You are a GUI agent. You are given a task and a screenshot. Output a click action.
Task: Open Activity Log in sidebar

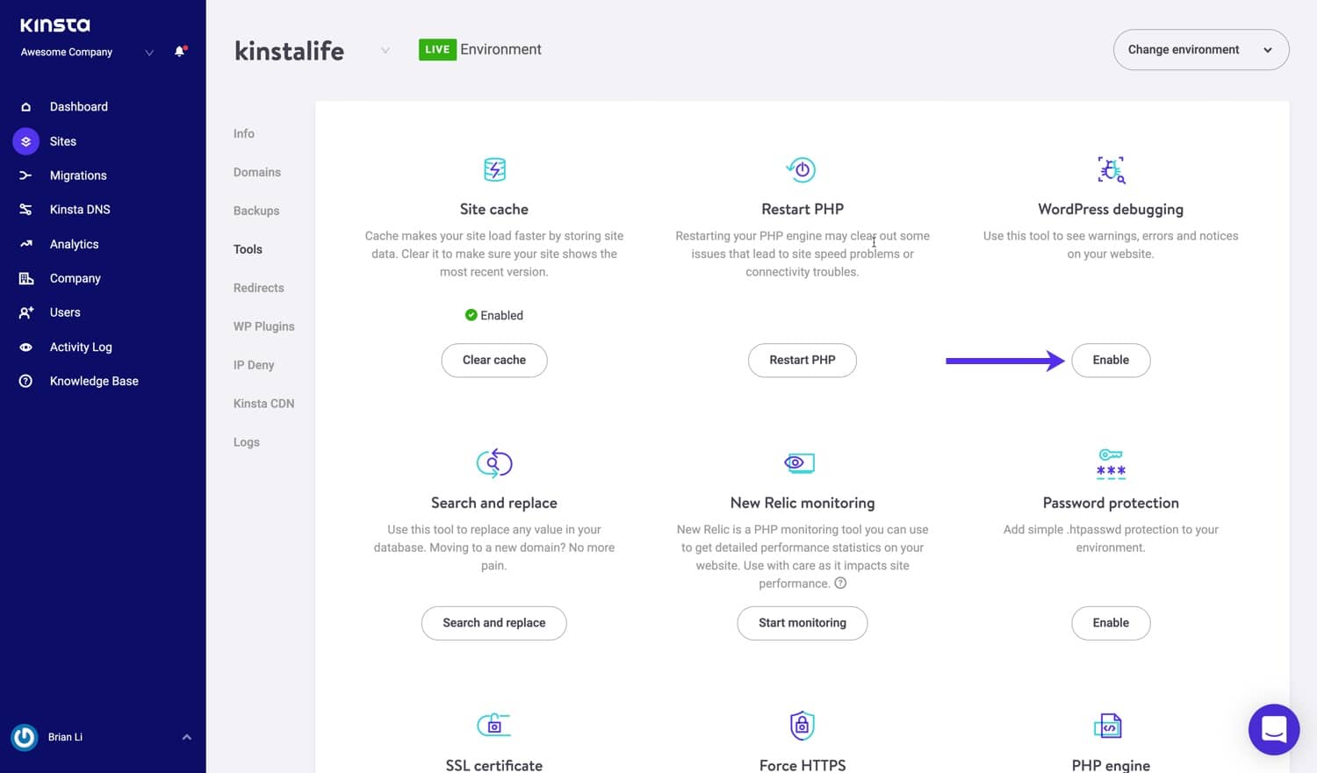[81, 347]
